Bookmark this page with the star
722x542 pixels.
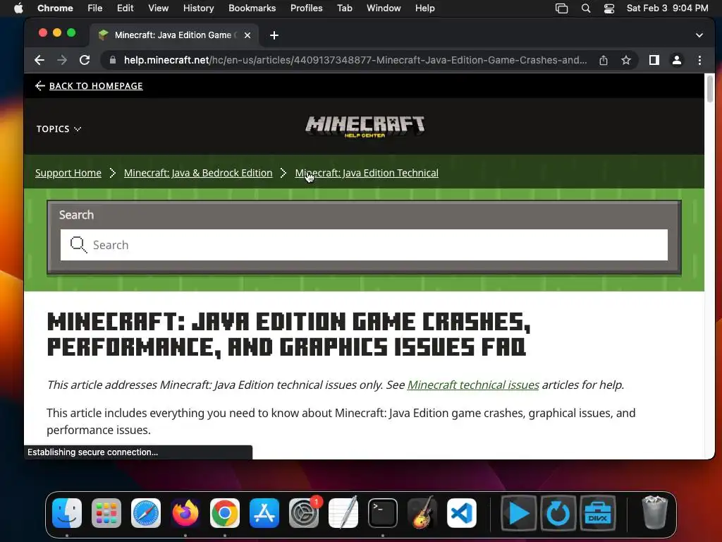click(626, 60)
